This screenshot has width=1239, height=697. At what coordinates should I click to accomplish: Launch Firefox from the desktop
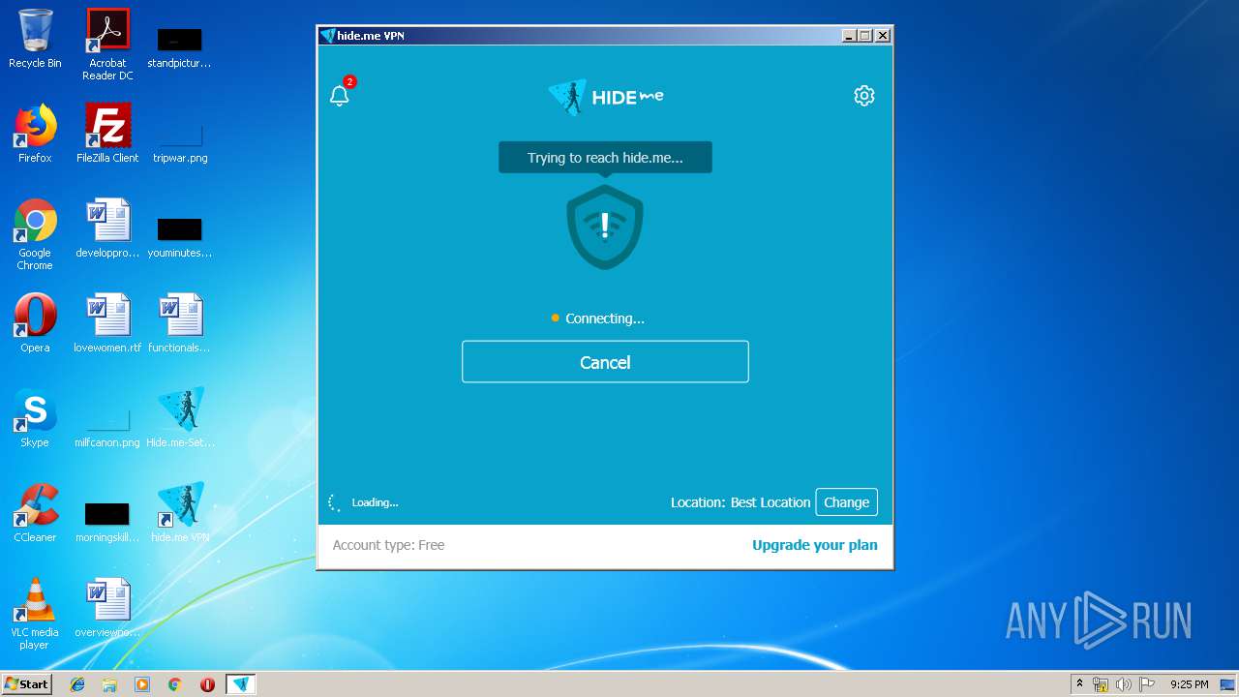pyautogui.click(x=35, y=134)
